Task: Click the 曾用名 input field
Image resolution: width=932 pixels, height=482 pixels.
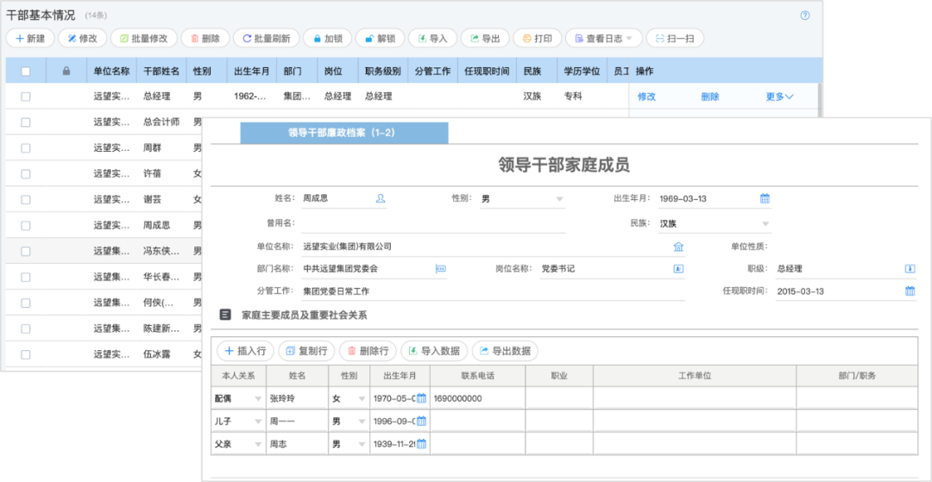Action: [x=433, y=223]
